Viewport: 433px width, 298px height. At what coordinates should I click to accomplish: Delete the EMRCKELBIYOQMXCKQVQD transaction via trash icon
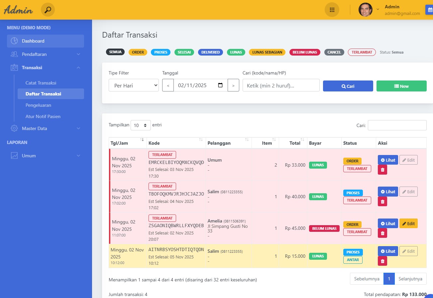(382, 170)
